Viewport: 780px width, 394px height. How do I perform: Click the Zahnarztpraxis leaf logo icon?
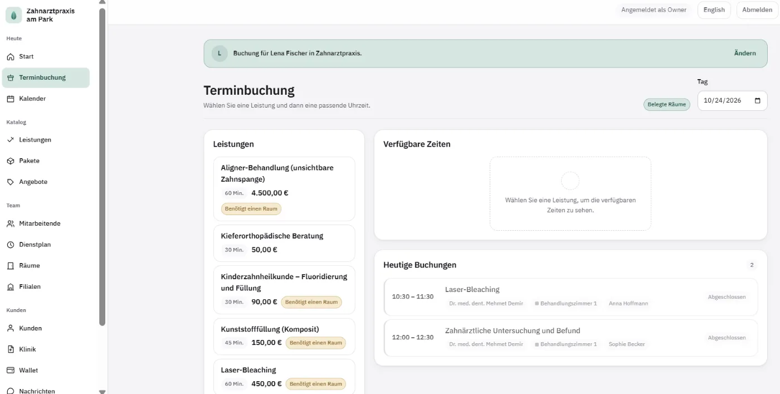pos(14,15)
